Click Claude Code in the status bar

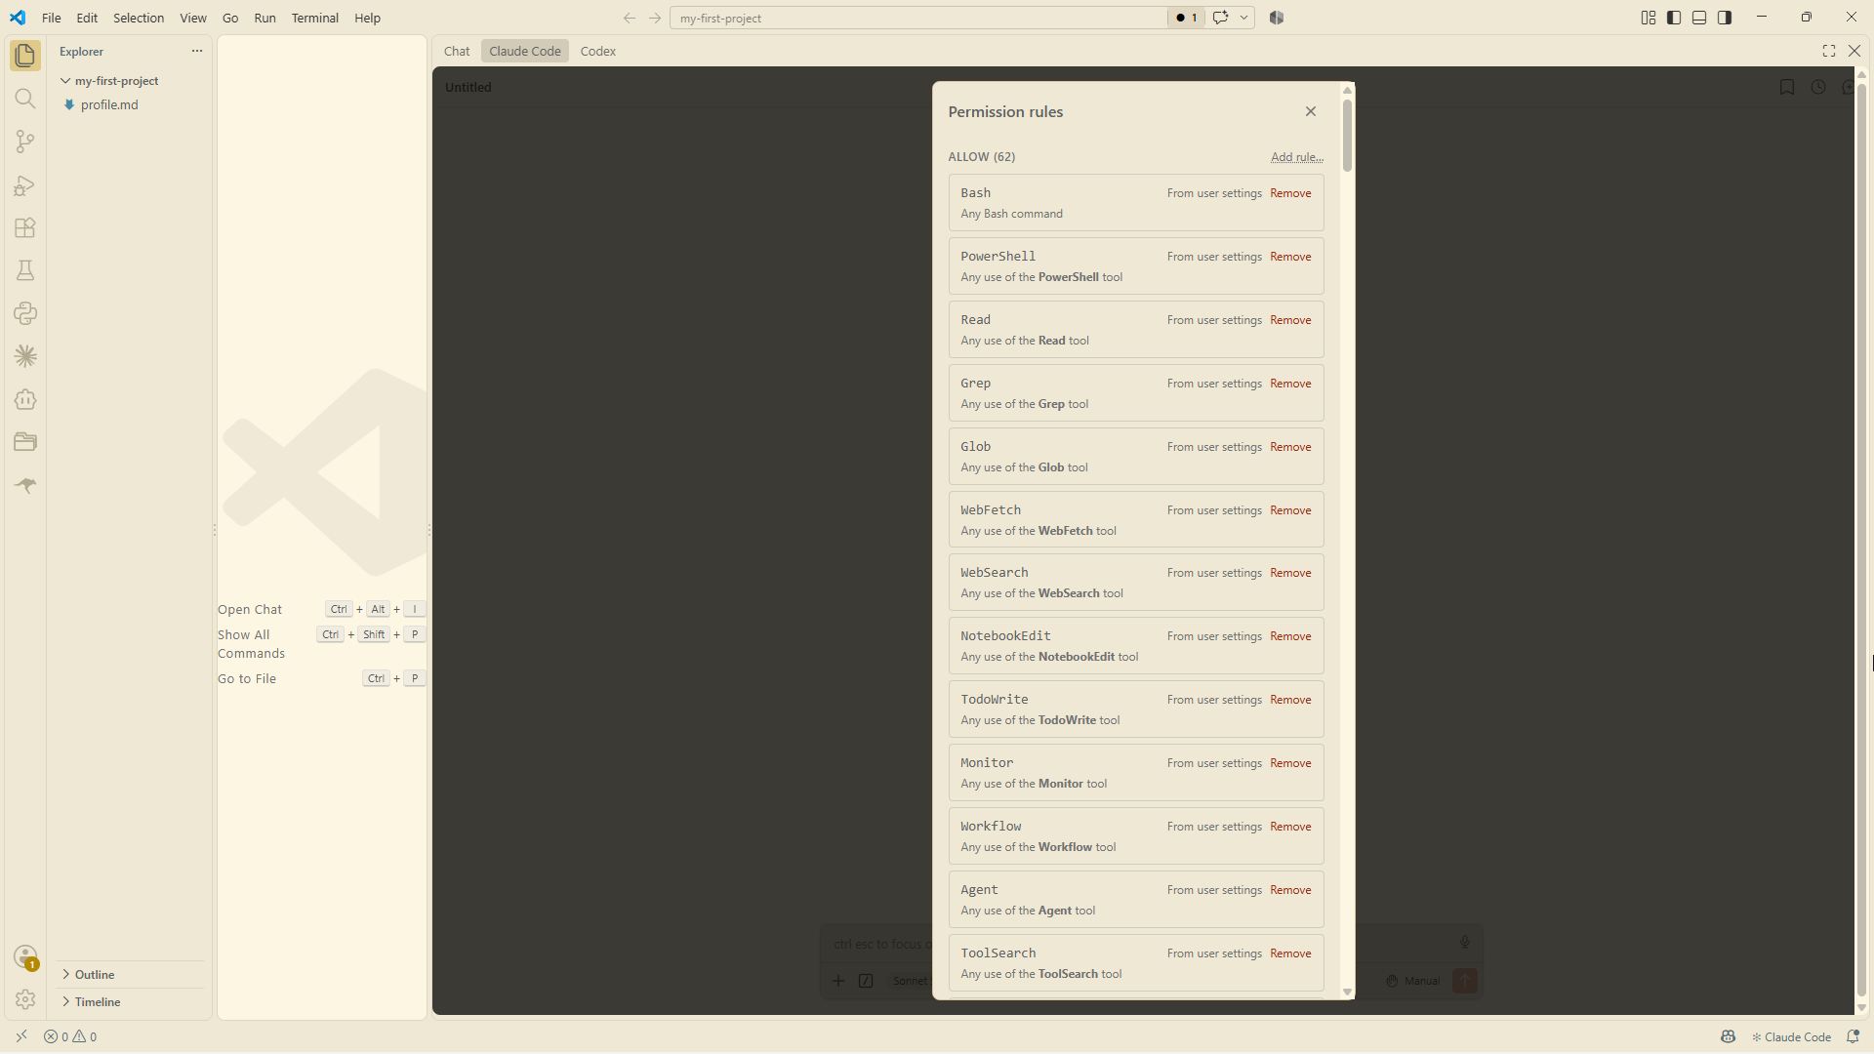pos(1791,1036)
